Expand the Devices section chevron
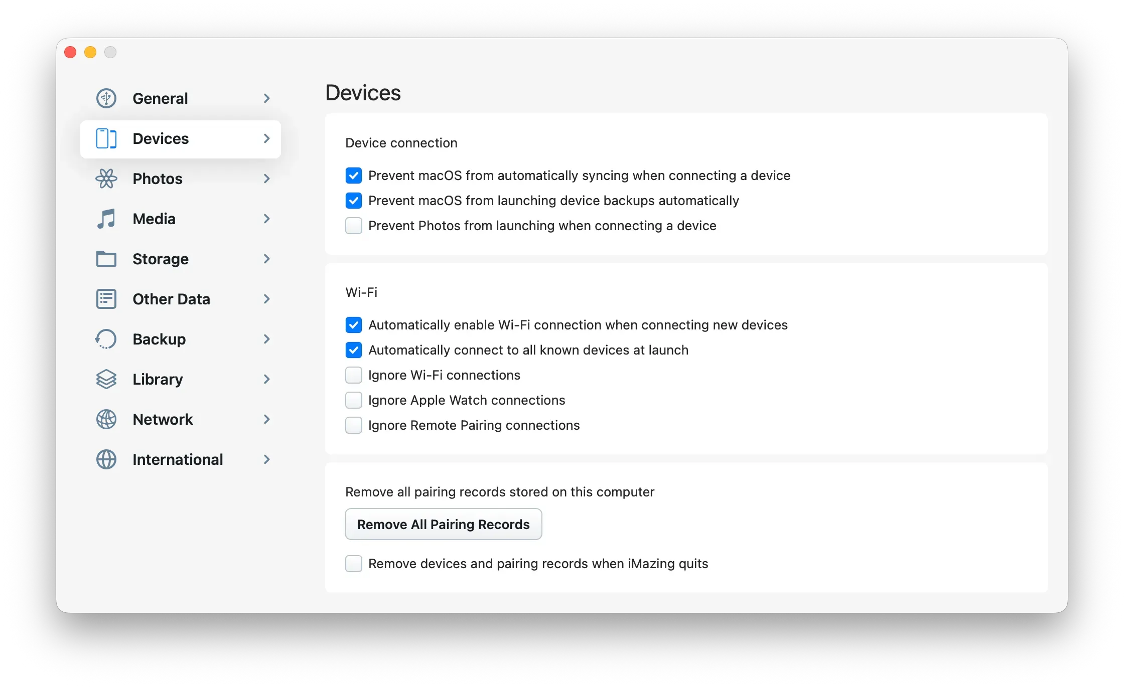Screen dimensions: 1124x687 [266, 139]
